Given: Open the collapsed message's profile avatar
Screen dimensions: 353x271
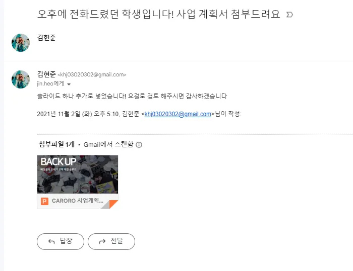Looking at the screenshot, I should tap(21, 43).
